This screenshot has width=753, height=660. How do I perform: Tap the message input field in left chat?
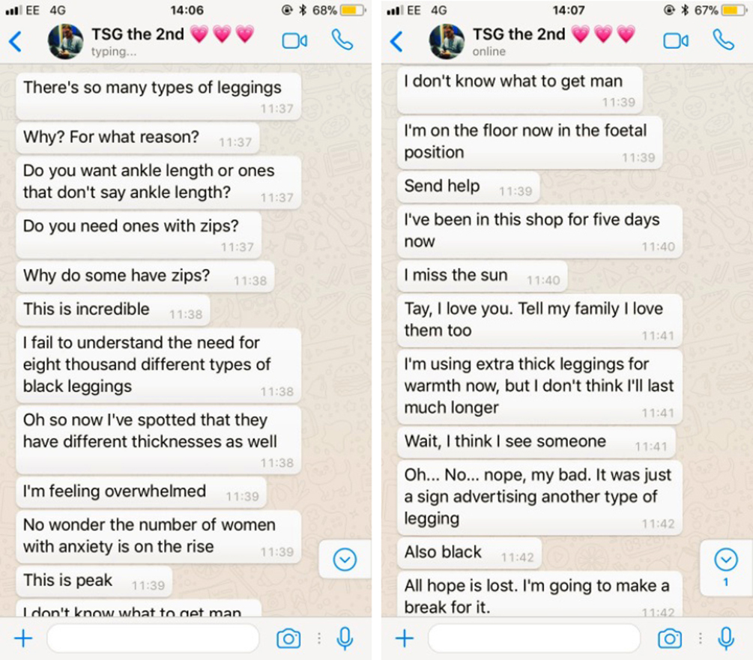click(x=153, y=638)
